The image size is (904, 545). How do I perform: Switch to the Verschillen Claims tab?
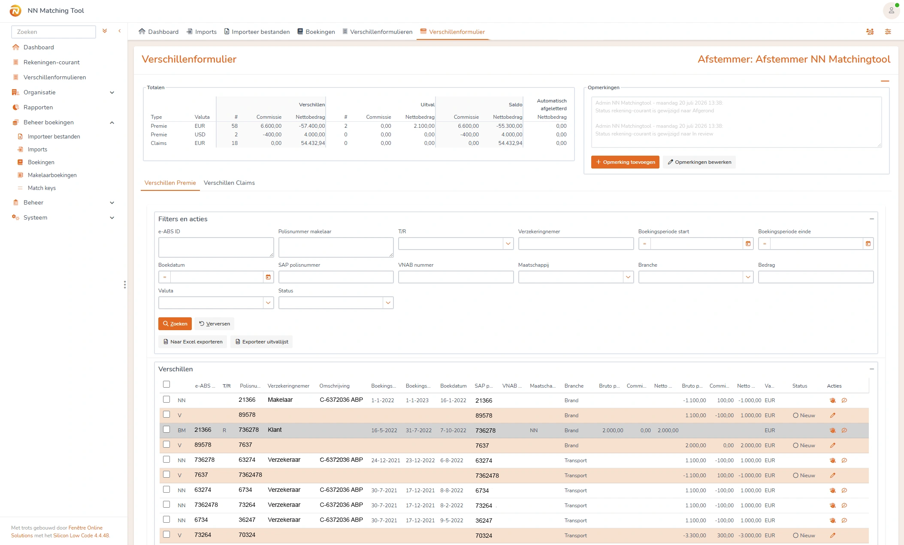tap(229, 183)
